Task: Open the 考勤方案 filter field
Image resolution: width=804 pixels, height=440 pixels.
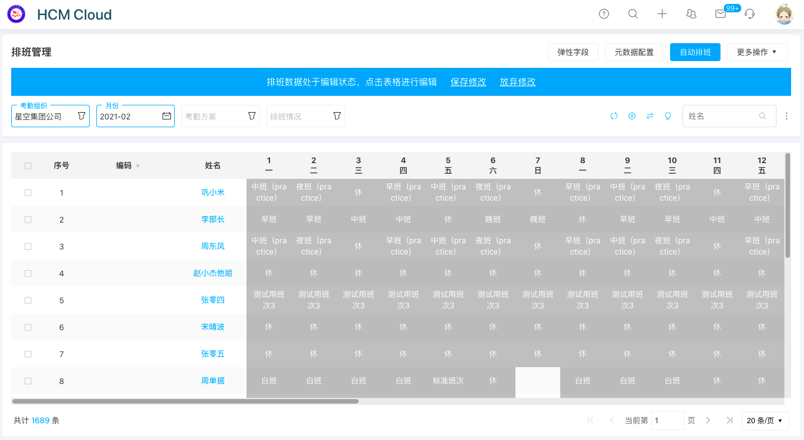Action: pyautogui.click(x=221, y=116)
